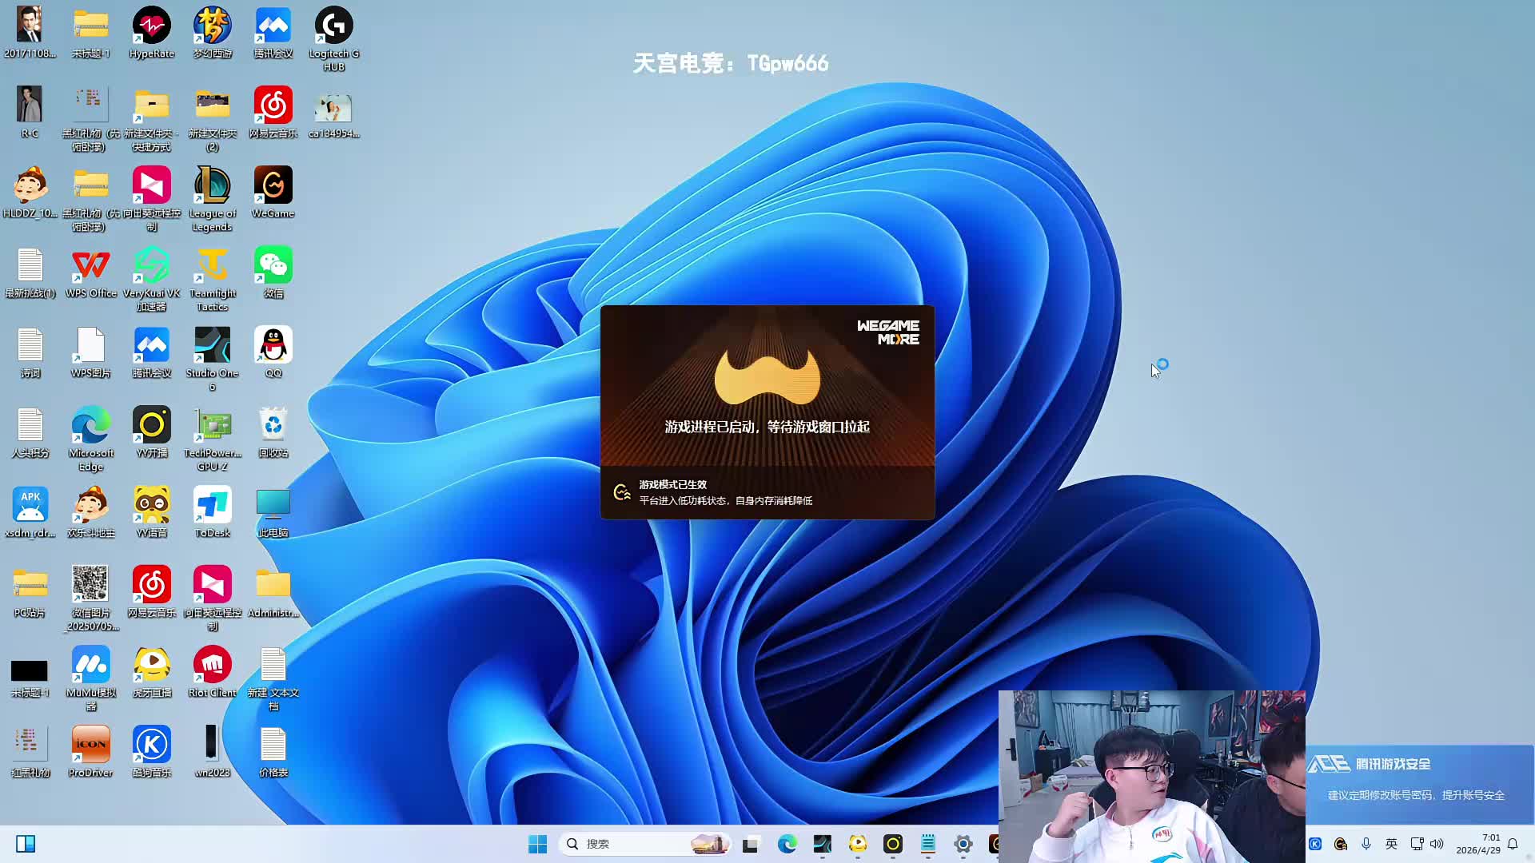
Task: Toggle the microphone tray icon
Action: coord(1366,844)
